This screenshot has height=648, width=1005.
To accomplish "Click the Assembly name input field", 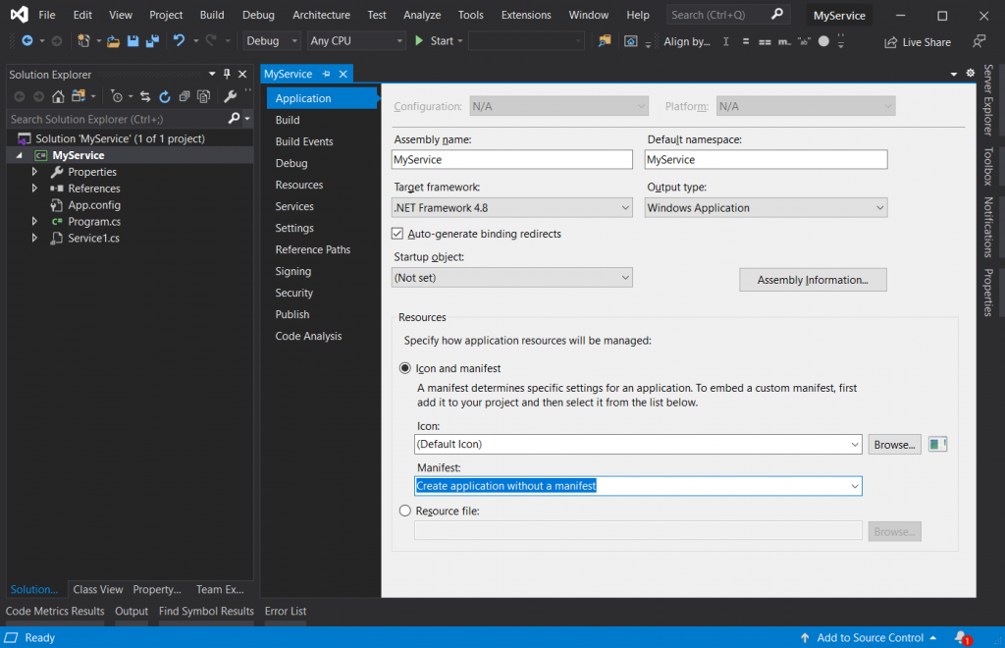I will click(512, 160).
